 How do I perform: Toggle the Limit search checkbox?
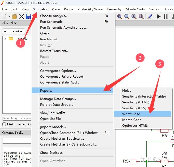pyautogui.click(x=4, y=124)
